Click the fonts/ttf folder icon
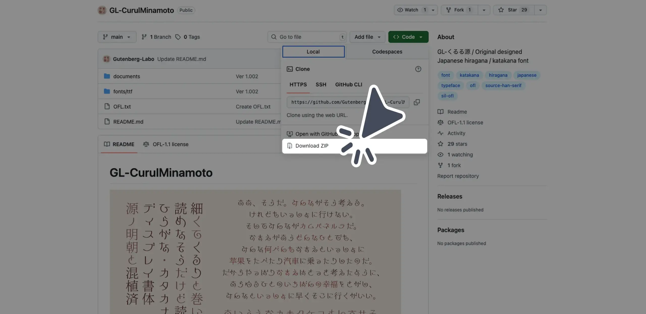The height and width of the screenshot is (314, 646). [x=107, y=91]
